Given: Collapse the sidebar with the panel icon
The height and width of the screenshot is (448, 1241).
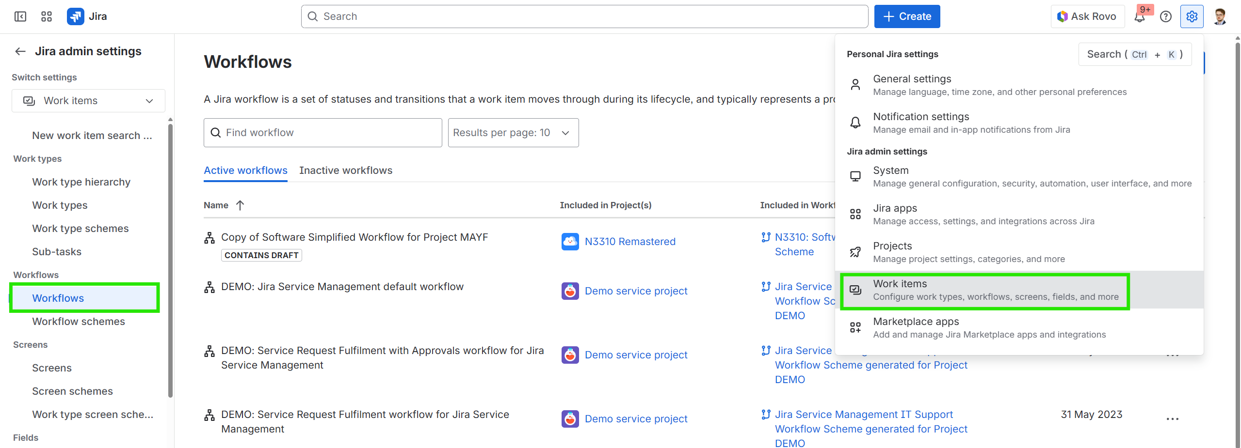Looking at the screenshot, I should (20, 16).
